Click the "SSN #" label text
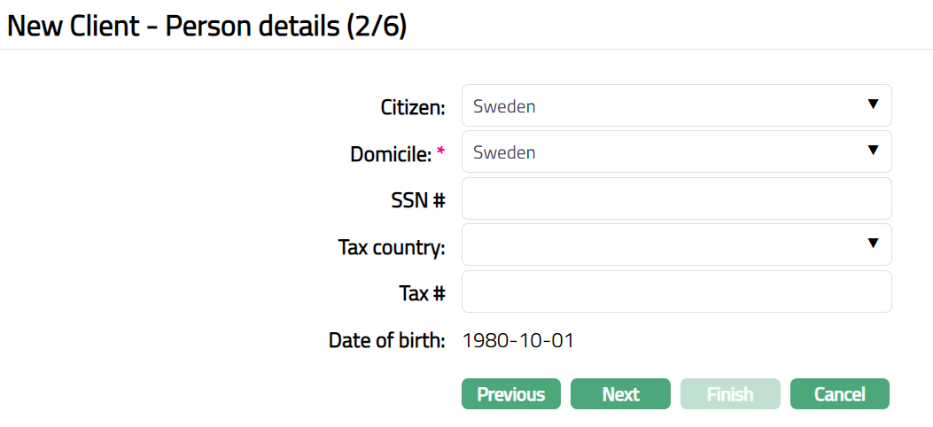 (417, 200)
